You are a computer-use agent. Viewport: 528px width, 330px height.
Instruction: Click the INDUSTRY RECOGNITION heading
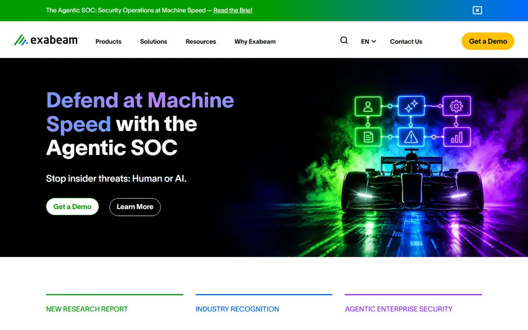click(x=238, y=309)
